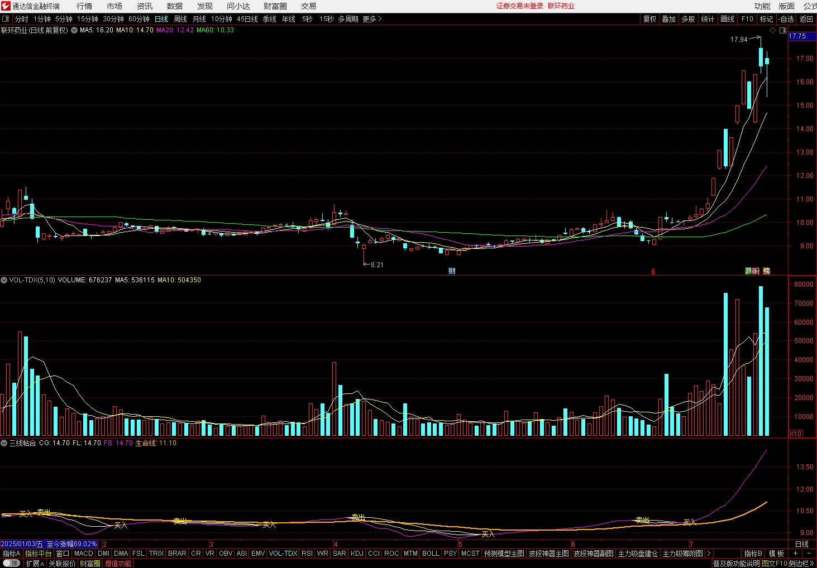Click the X10 scale badge in volume axis
The width and height of the screenshot is (817, 568).
(x=796, y=434)
